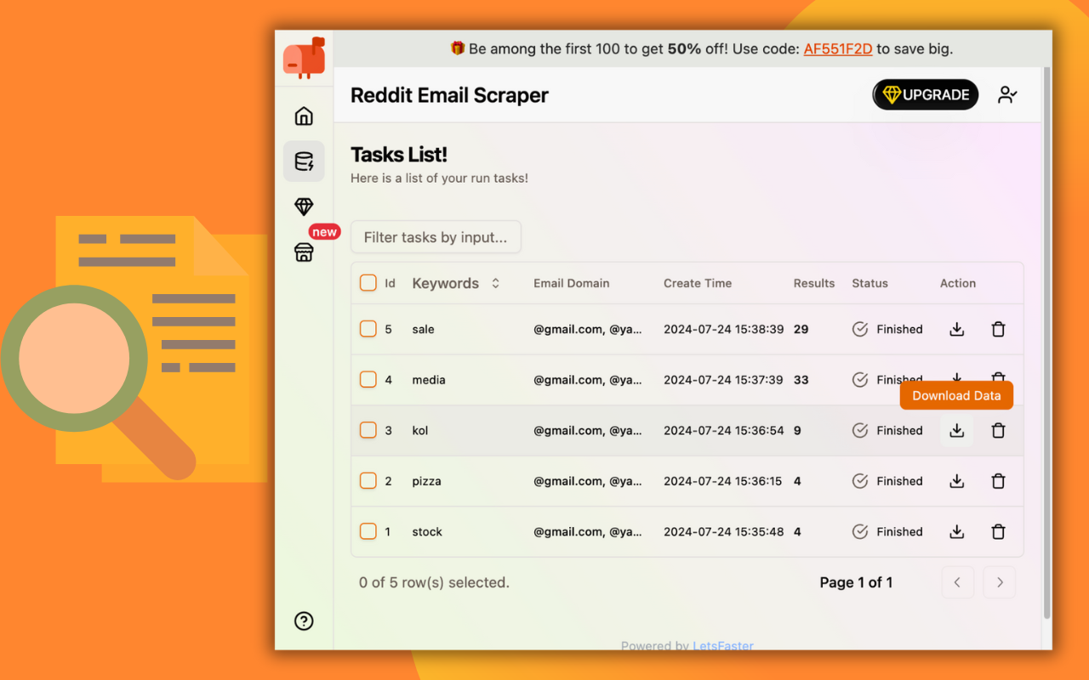Click the UPGRADE button

click(926, 95)
